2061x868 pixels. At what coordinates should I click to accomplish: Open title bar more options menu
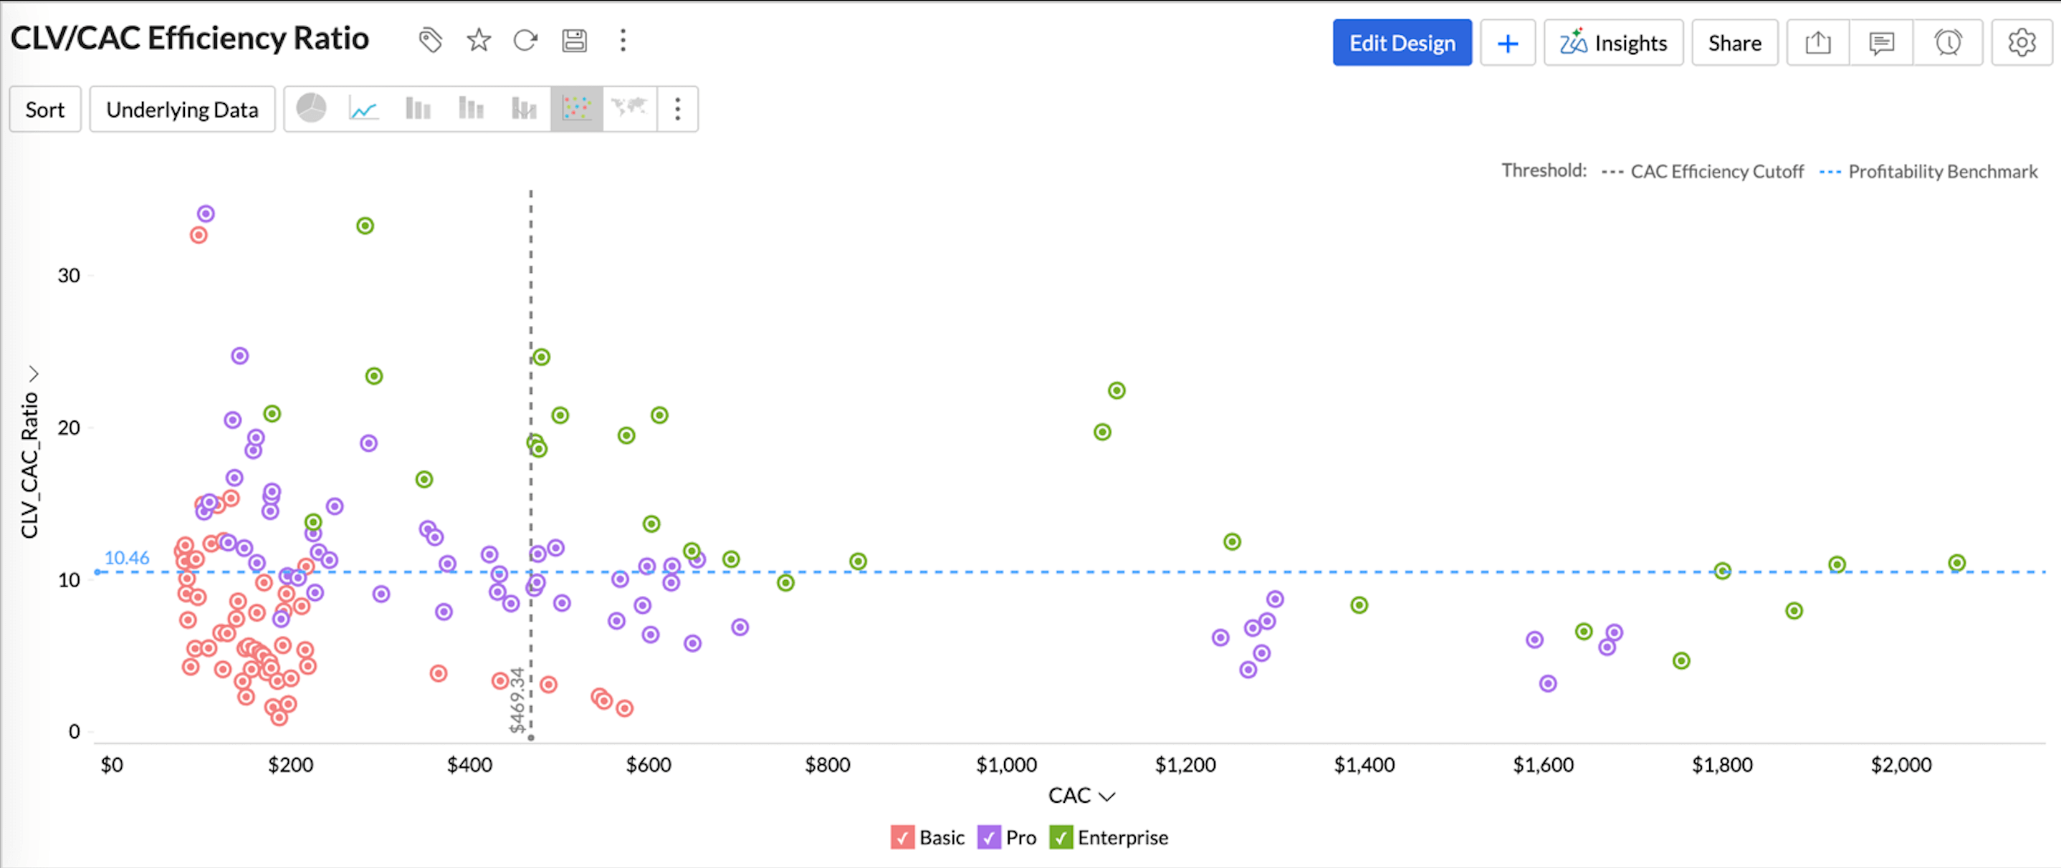pyautogui.click(x=623, y=40)
